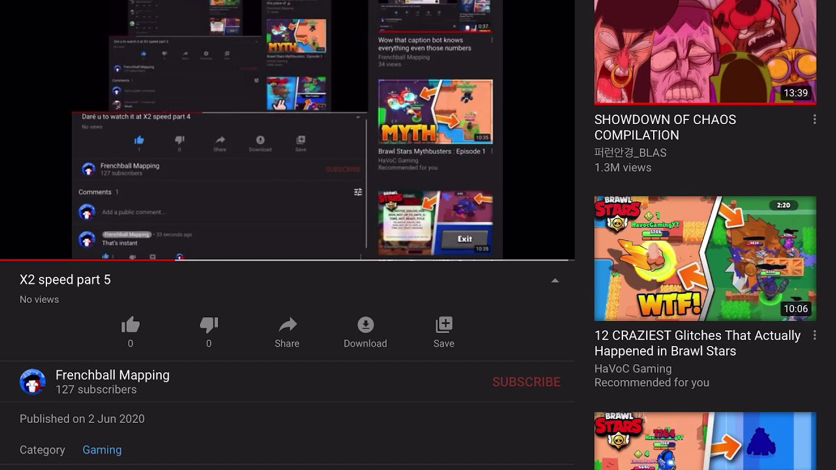836x470 pixels.
Task: Select 'Published on 2 Jun 2020'
Action: pyautogui.click(x=82, y=419)
